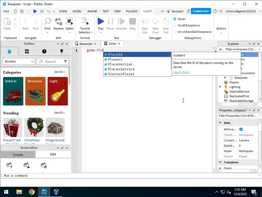The image size is (262, 197).
Task: Open the Toolbox Marketplace bag tab
Action: (9, 51)
